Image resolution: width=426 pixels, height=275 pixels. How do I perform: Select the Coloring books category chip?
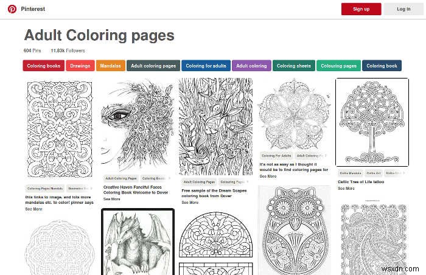(43, 66)
